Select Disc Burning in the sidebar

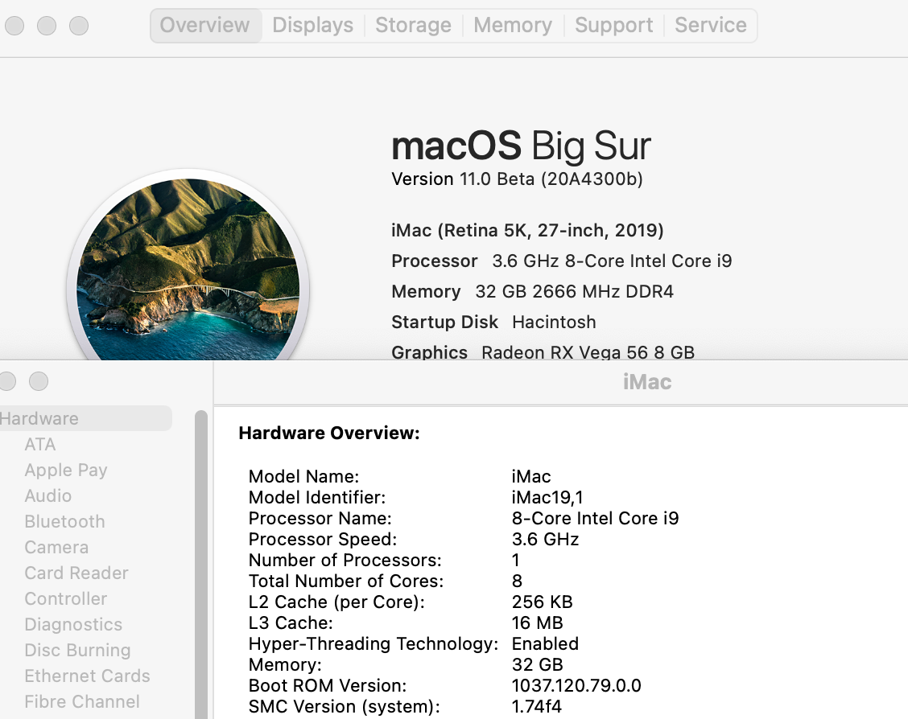tap(77, 650)
